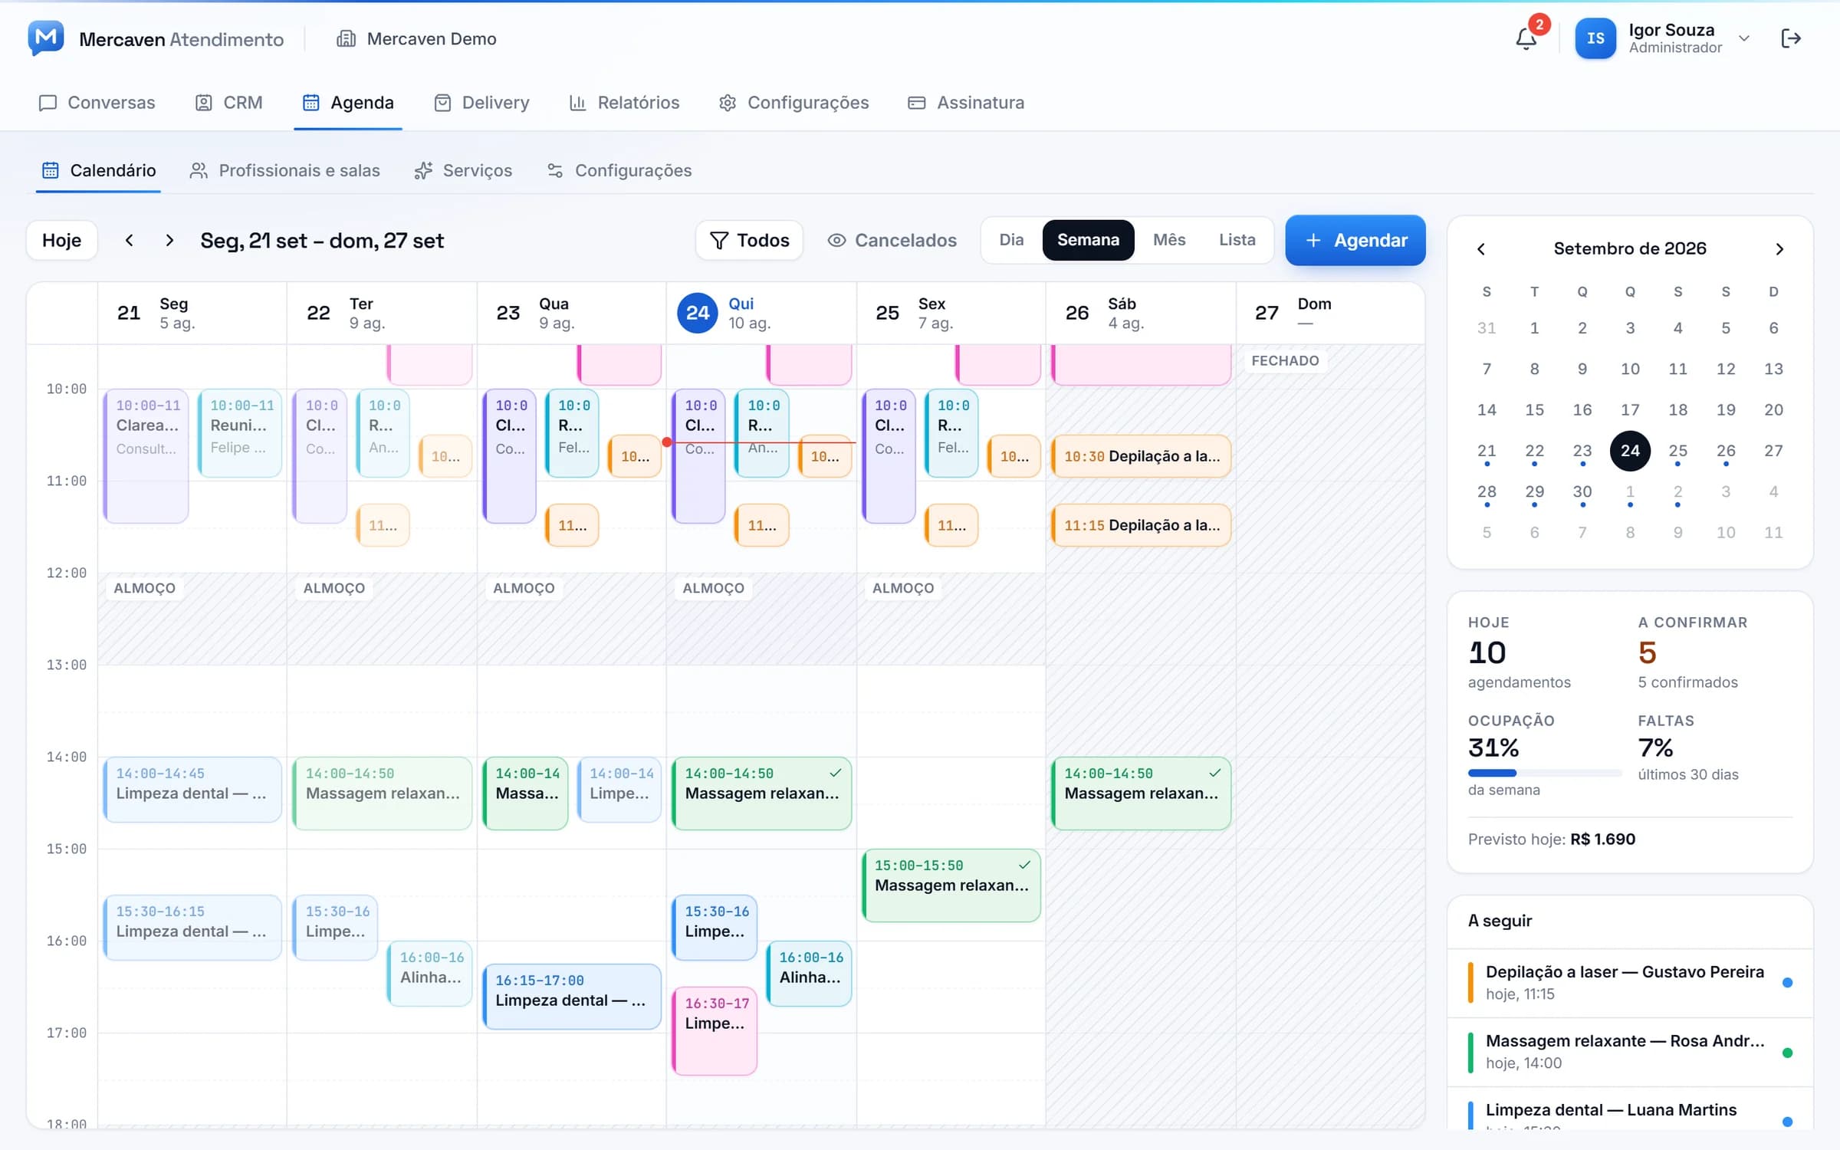This screenshot has width=1840, height=1150.
Task: Open Tuesday 14:00-14:50 Massagem relaxante appointment
Action: [x=382, y=793]
